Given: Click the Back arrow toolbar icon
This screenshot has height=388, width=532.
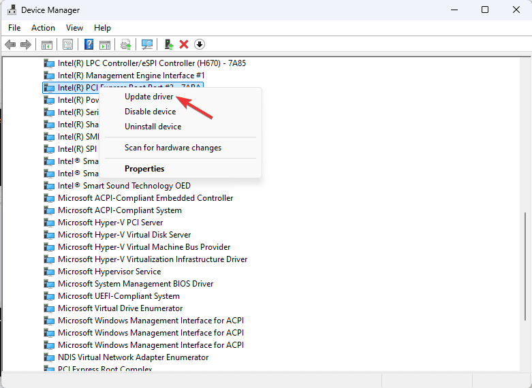Looking at the screenshot, I should (x=10, y=44).
